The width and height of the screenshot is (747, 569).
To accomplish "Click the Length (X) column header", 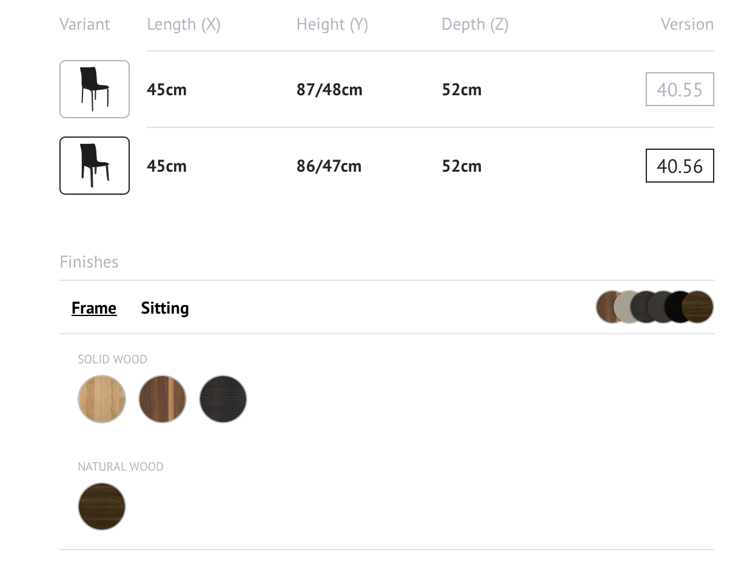I will click(x=184, y=24).
